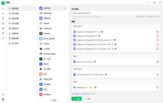Select the OpenAI provider
Viewport: 163px width, 103px height.
tap(53, 34)
